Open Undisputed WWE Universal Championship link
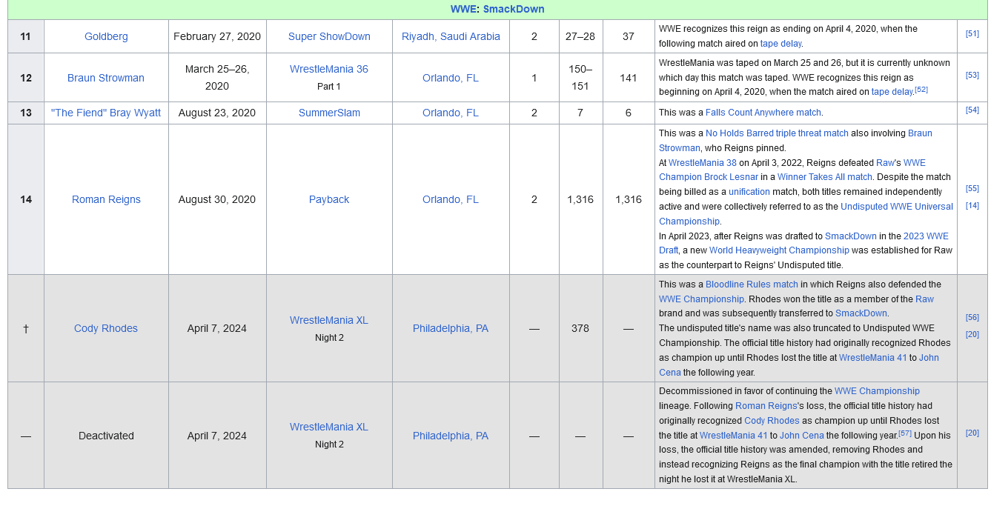Image resolution: width=991 pixels, height=506 pixels. 897,207
